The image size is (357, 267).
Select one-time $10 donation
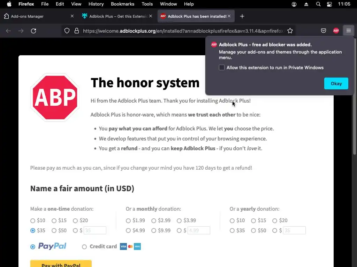33,221
